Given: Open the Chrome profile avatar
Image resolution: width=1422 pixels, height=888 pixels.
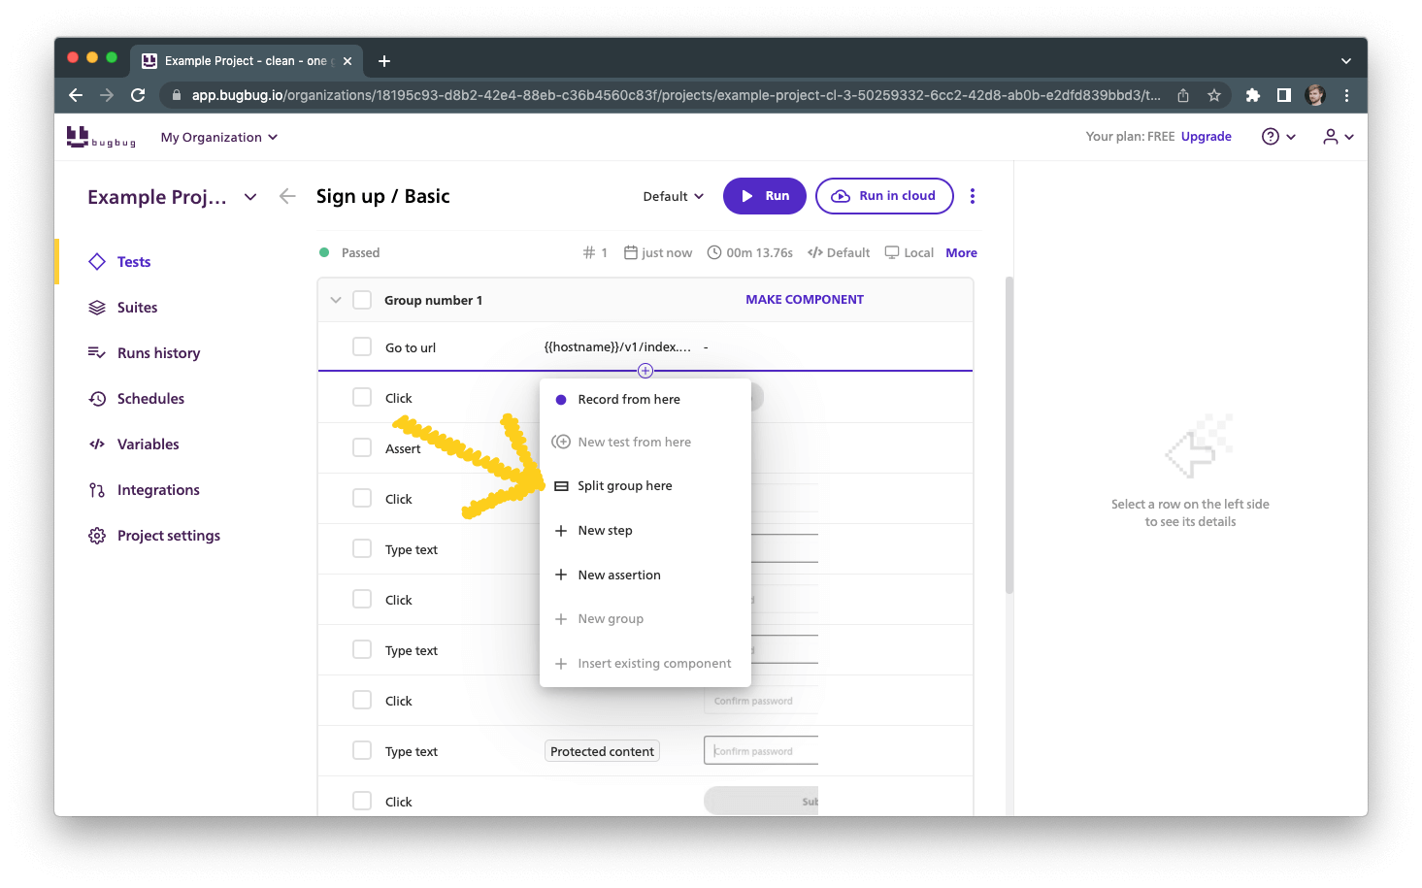Looking at the screenshot, I should click(x=1315, y=95).
